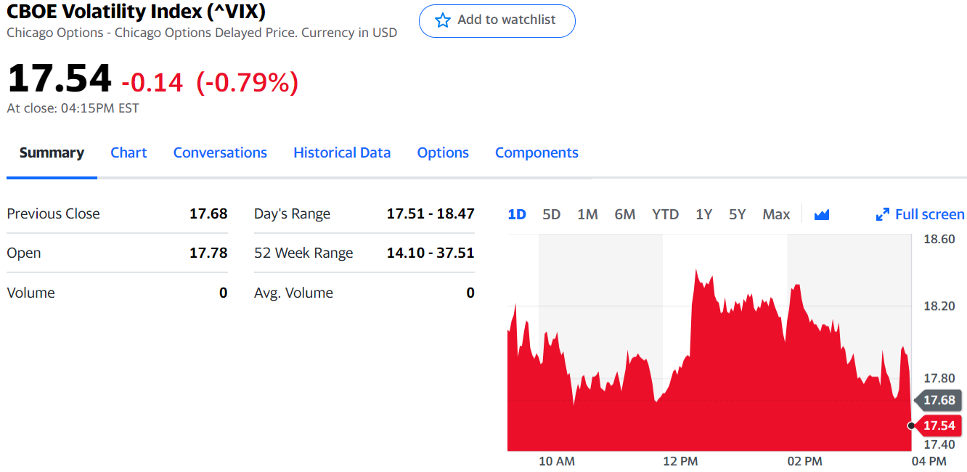The image size is (967, 472).
Task: Click the 52 Week Range value 14.10 - 37.51
Action: click(x=431, y=253)
